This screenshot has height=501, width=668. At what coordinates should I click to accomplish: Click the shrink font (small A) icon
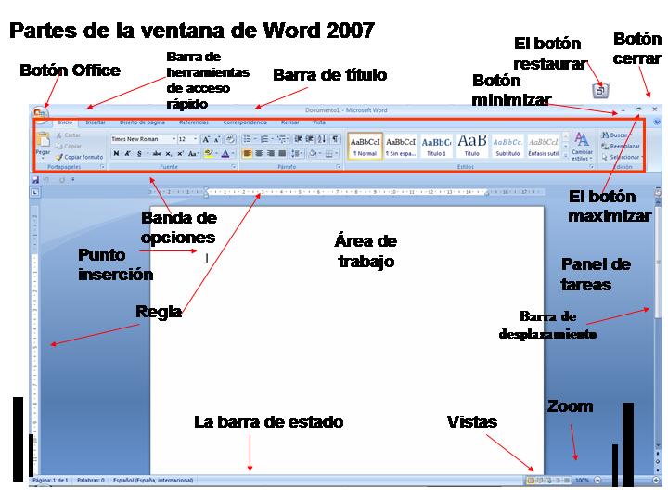pyautogui.click(x=217, y=139)
